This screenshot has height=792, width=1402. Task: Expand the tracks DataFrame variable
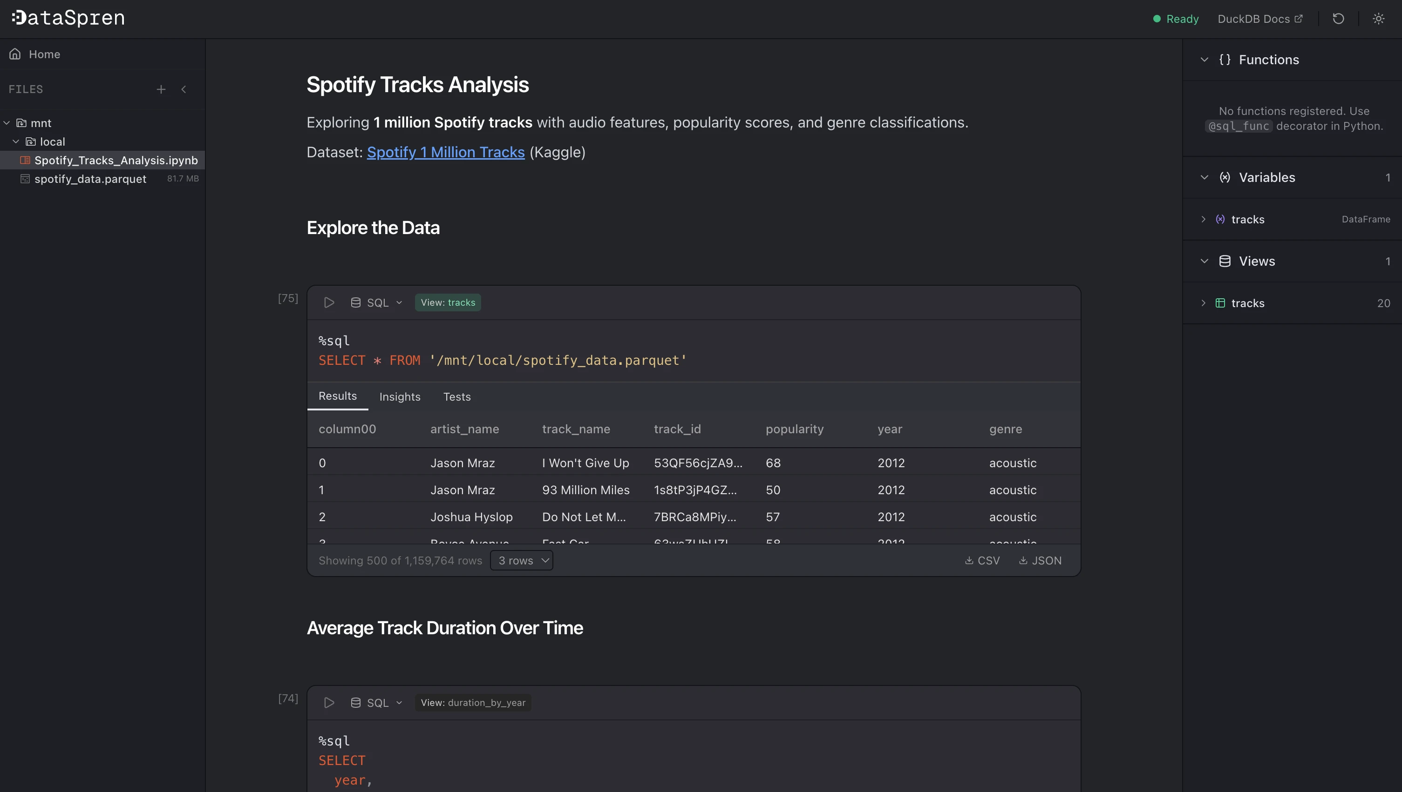tap(1203, 219)
